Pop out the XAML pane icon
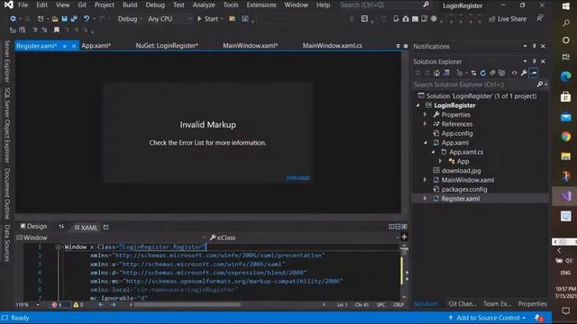The height and width of the screenshot is (324, 577). [x=106, y=228]
